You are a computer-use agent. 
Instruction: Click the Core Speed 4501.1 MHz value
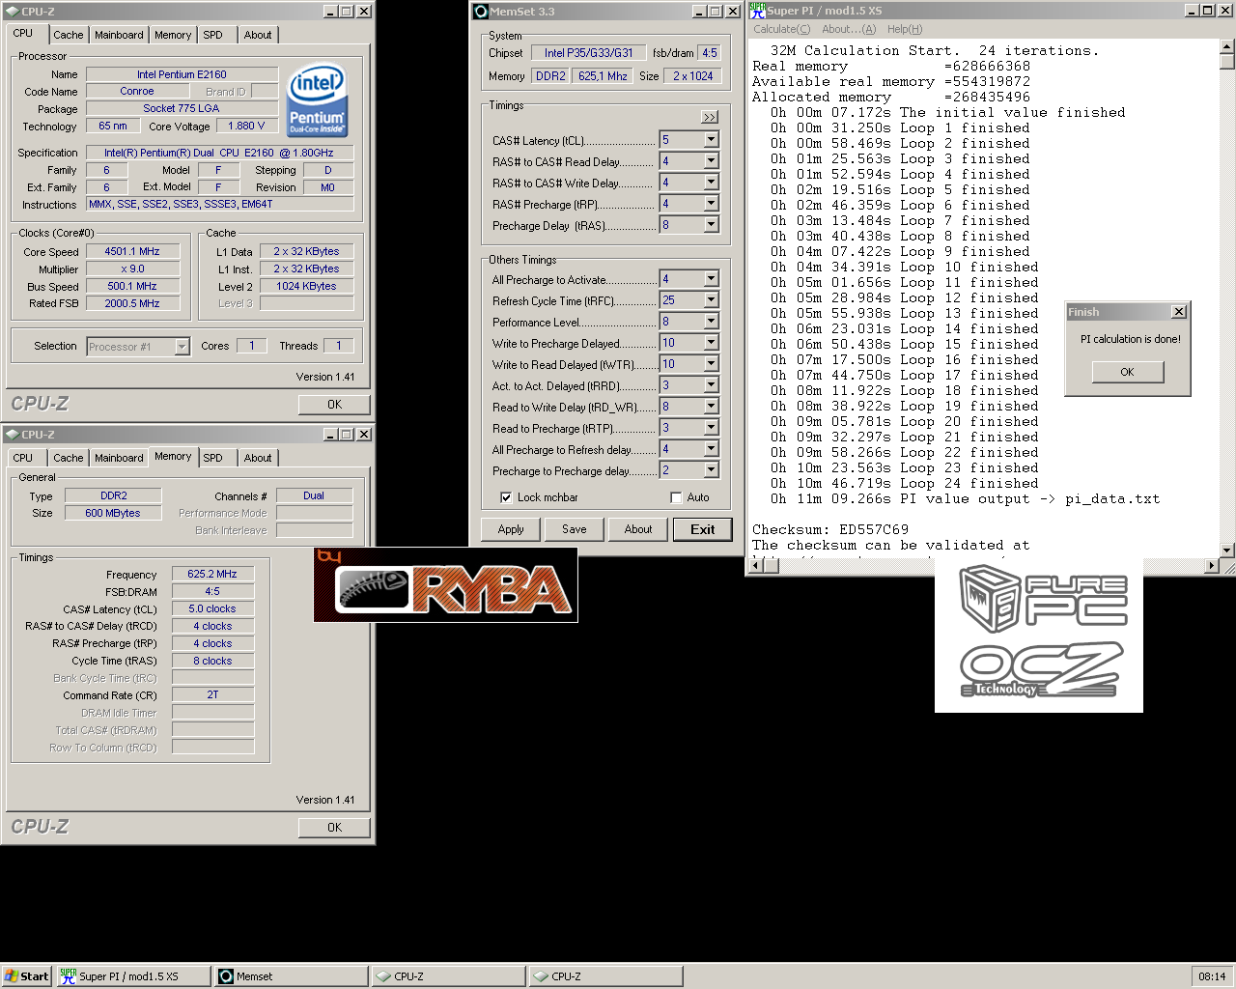tap(132, 251)
